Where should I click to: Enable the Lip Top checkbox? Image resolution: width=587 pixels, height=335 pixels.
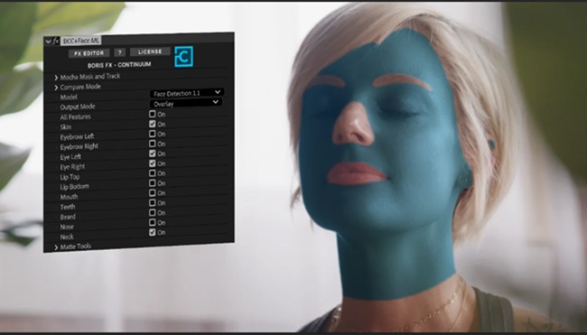point(152,173)
